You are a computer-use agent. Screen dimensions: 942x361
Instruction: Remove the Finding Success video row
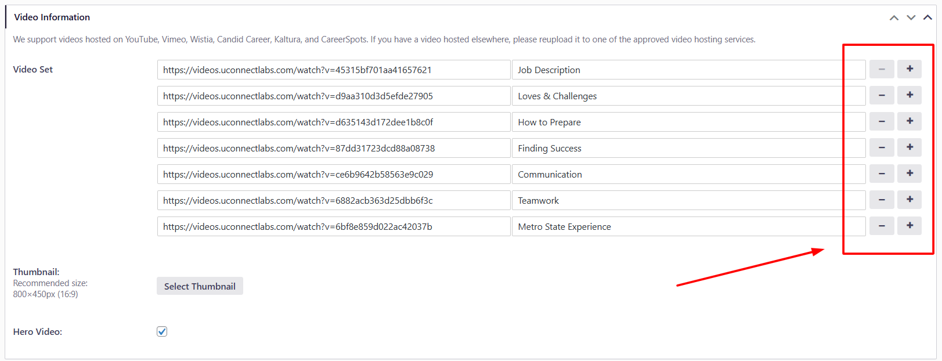click(x=881, y=147)
